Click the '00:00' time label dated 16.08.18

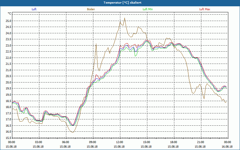(227, 142)
